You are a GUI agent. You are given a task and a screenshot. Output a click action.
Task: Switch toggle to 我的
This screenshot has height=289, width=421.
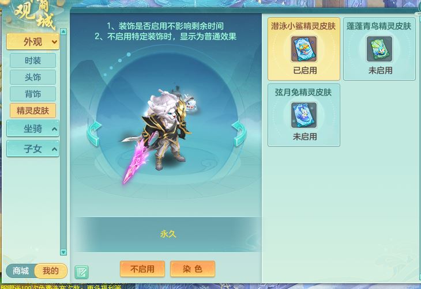(x=51, y=271)
